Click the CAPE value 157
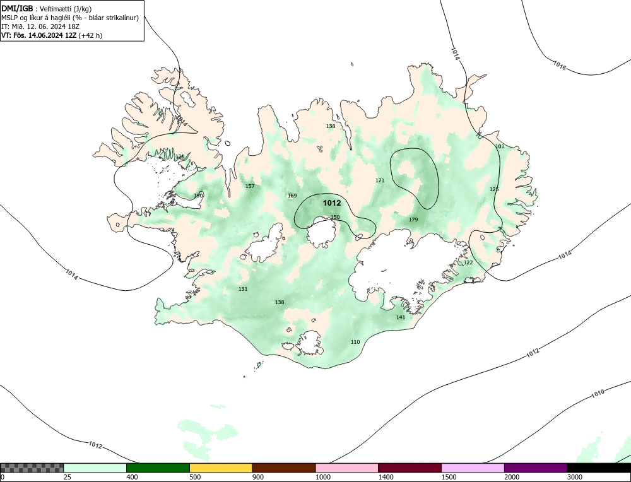Image resolution: width=631 pixels, height=482 pixels. (x=250, y=186)
